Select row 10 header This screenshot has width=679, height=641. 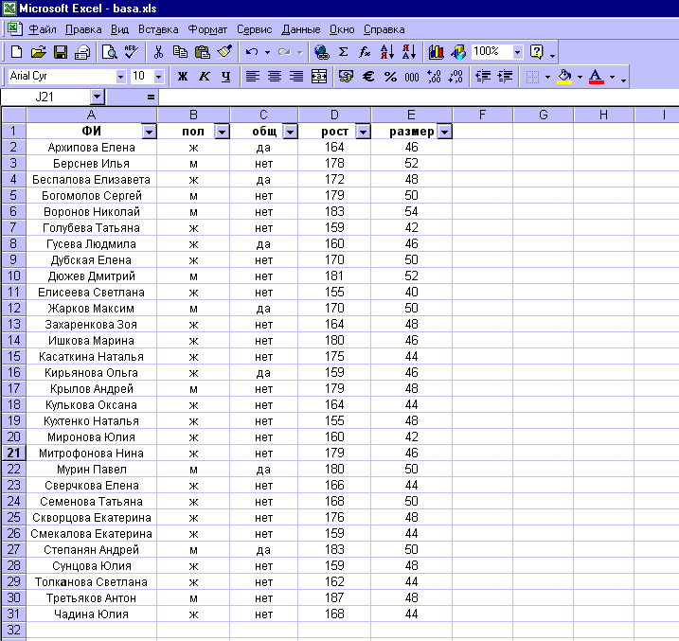(x=13, y=276)
